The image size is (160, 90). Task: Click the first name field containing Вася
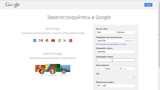[x=105, y=32]
